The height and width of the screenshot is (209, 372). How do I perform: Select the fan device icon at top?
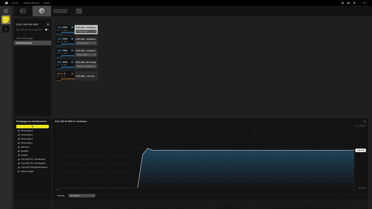[42, 11]
